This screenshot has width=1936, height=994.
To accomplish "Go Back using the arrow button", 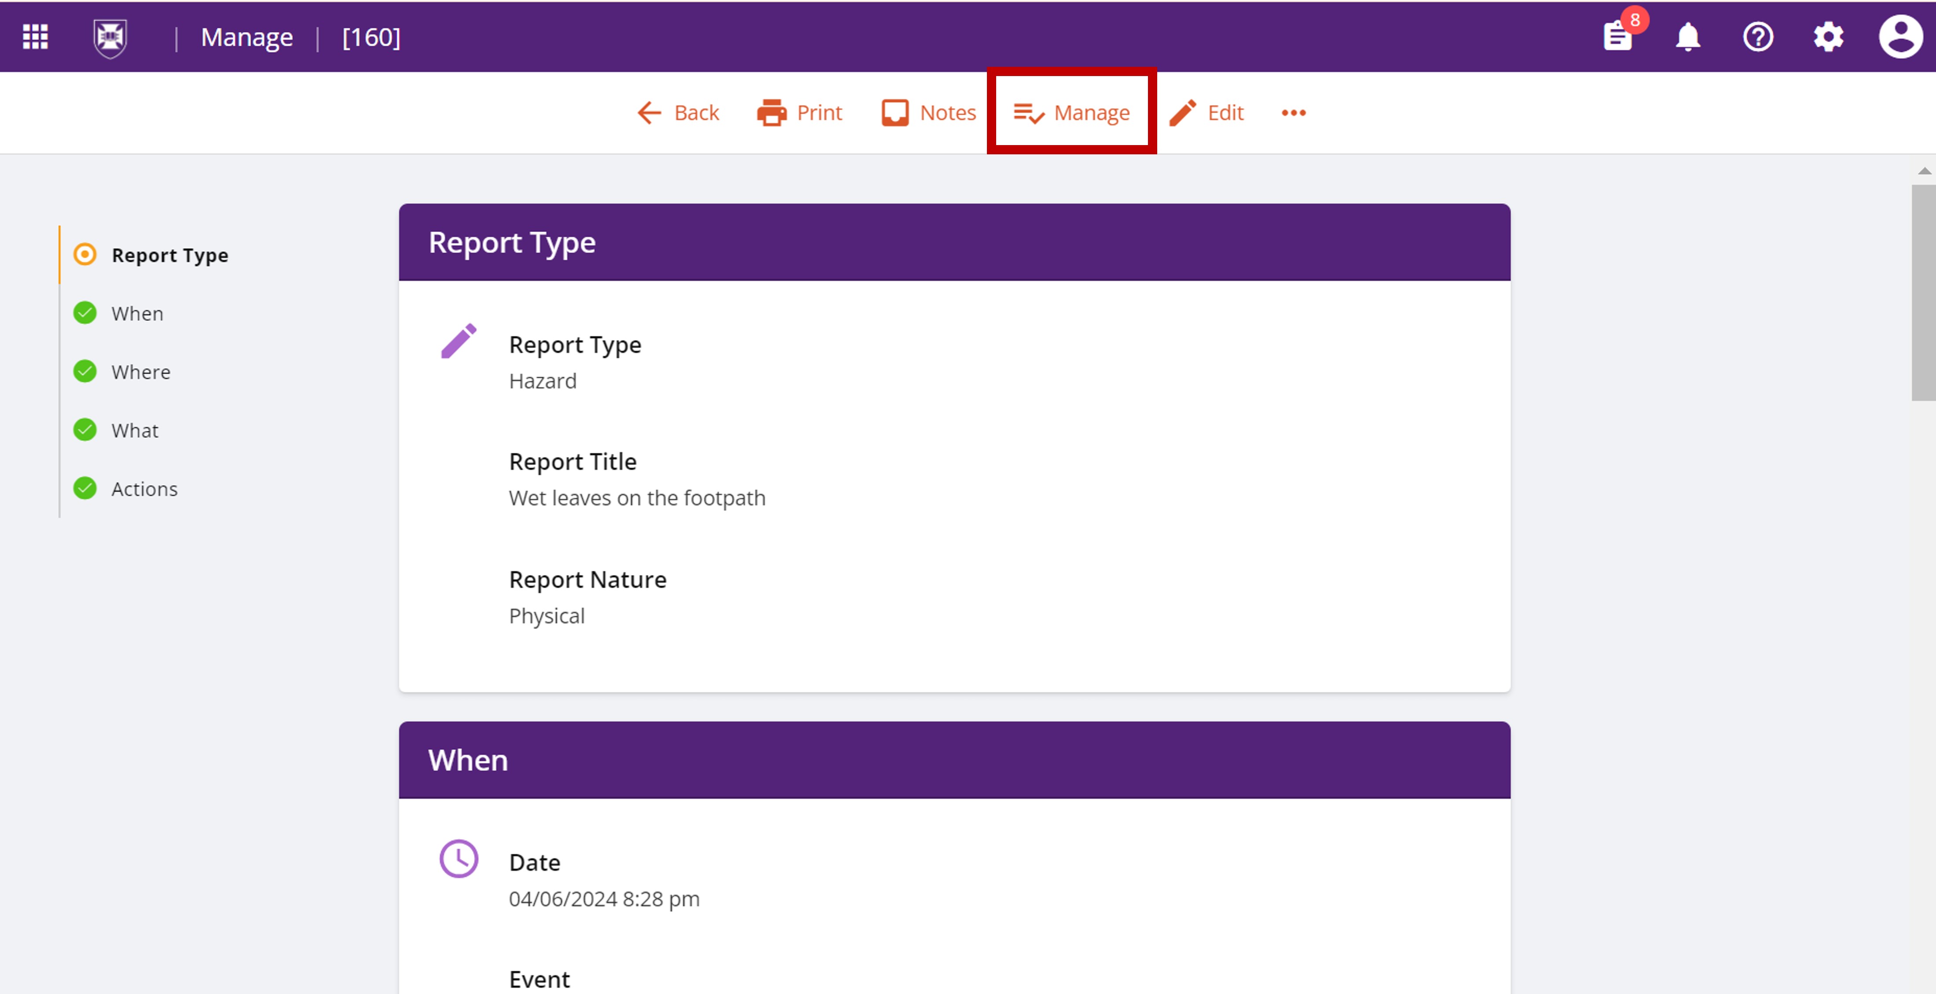I will (x=678, y=113).
